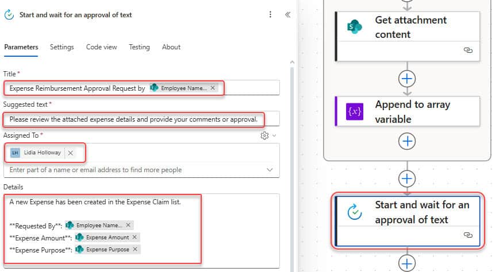Switch to the Testing tab

[x=139, y=47]
